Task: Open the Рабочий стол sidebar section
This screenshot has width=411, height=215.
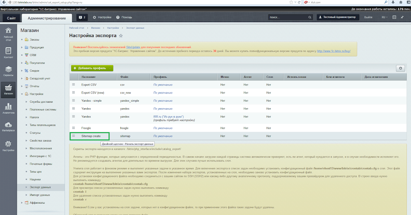Action: [8, 34]
